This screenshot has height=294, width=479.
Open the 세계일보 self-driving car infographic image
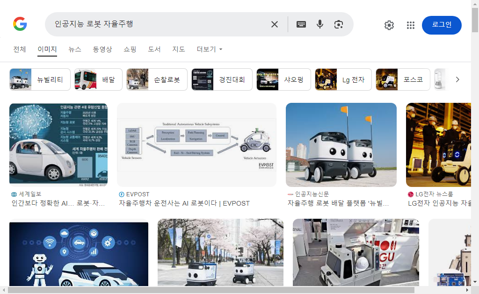[x=58, y=145]
